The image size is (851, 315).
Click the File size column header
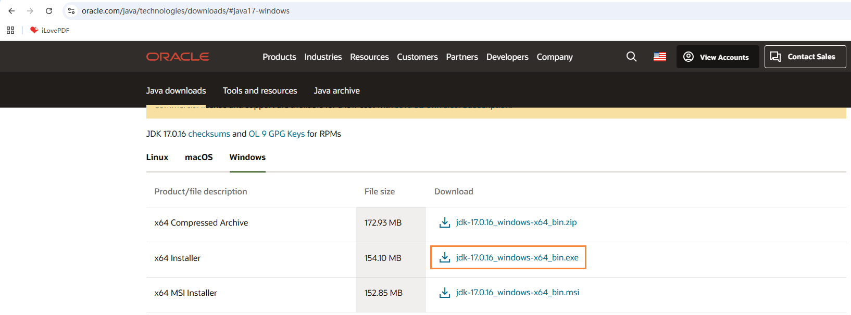click(380, 191)
